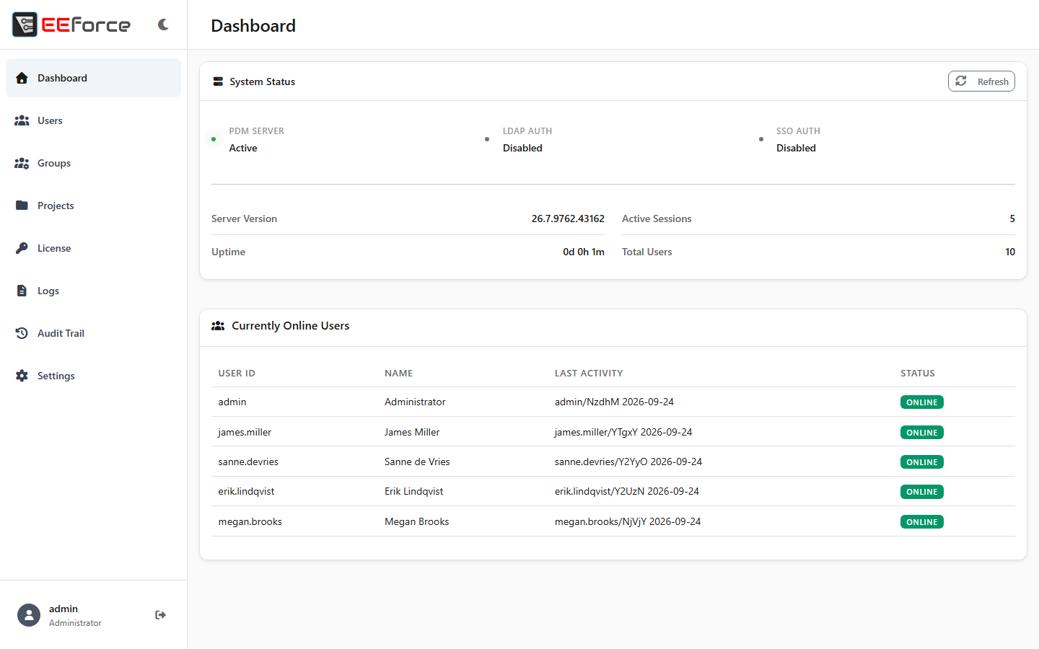Toggle dark mode moon icon
This screenshot has width=1039, height=649.
pyautogui.click(x=163, y=25)
